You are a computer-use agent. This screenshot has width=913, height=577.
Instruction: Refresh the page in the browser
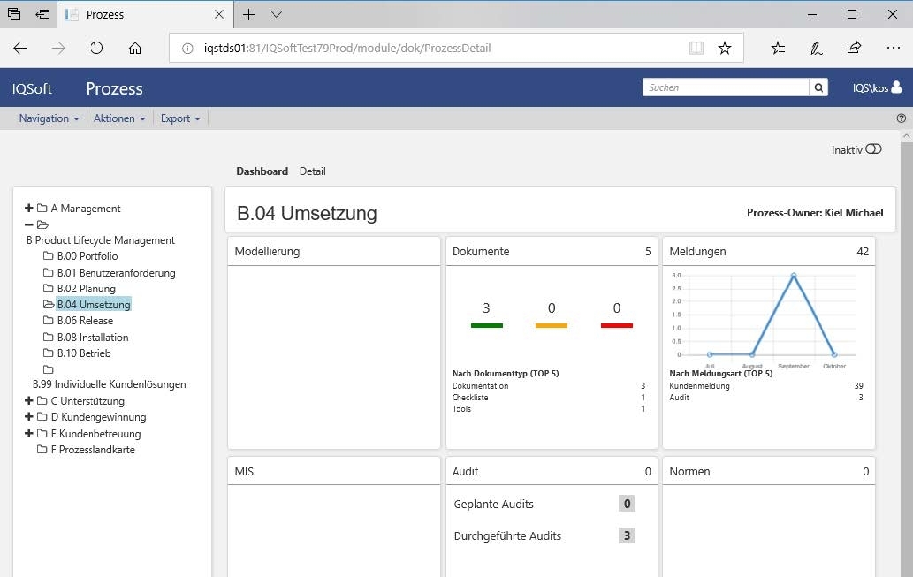(97, 49)
